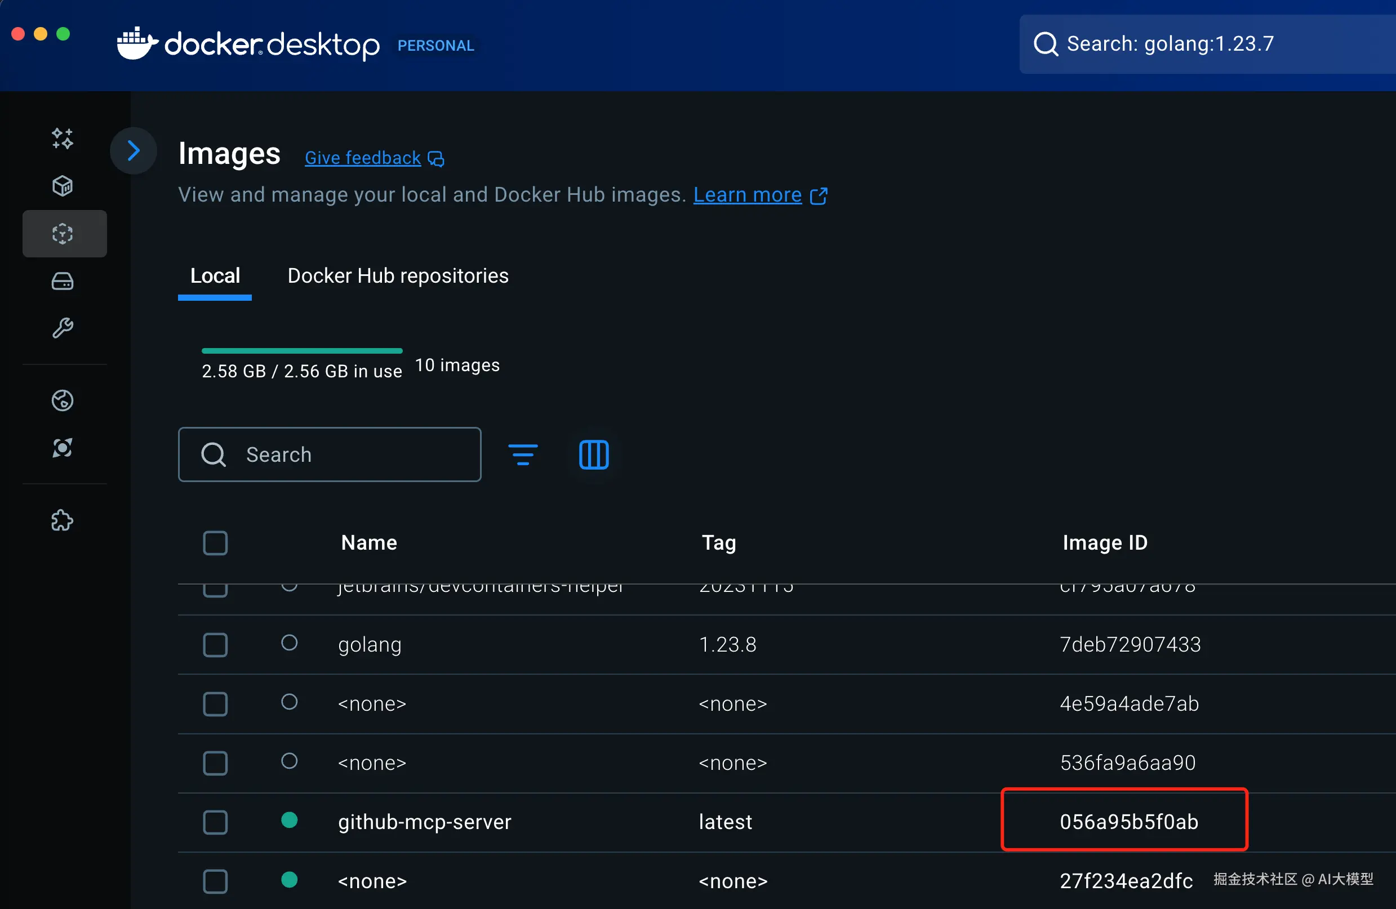Image resolution: width=1396 pixels, height=909 pixels.
Task: Open Ask Gordon AI sparkle icon
Action: point(62,139)
